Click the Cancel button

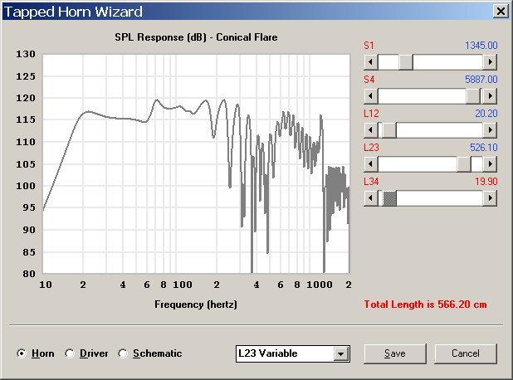[466, 353]
